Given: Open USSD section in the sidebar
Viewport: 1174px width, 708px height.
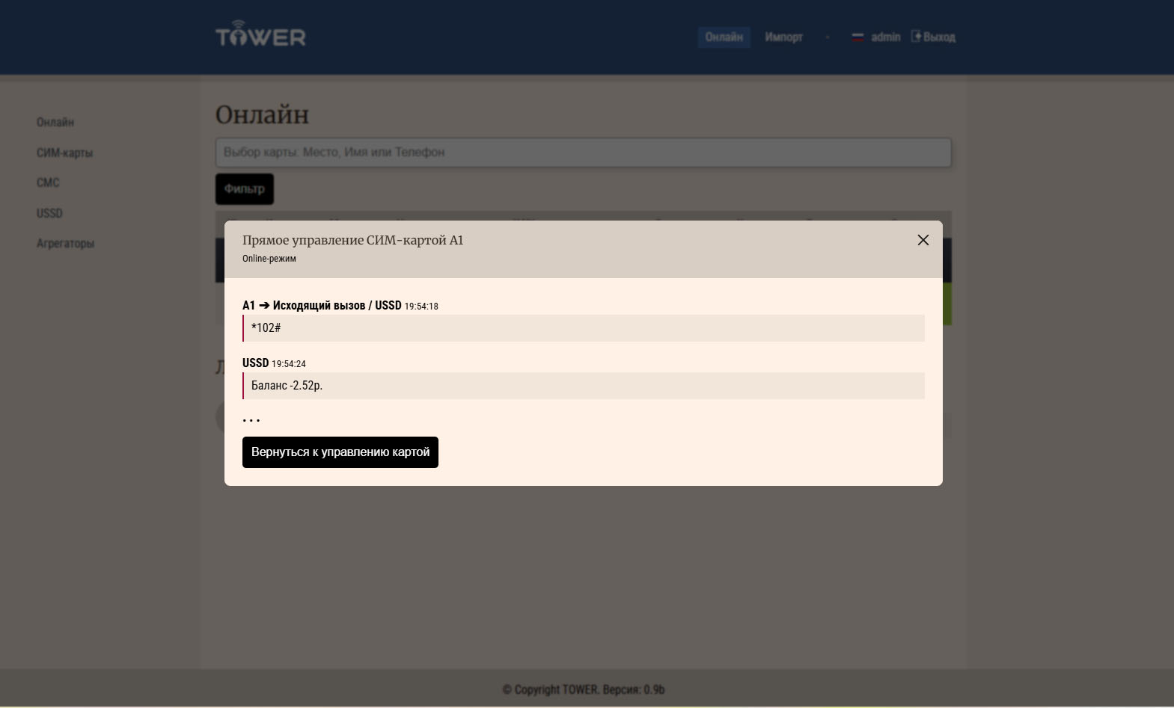Looking at the screenshot, I should 49,213.
